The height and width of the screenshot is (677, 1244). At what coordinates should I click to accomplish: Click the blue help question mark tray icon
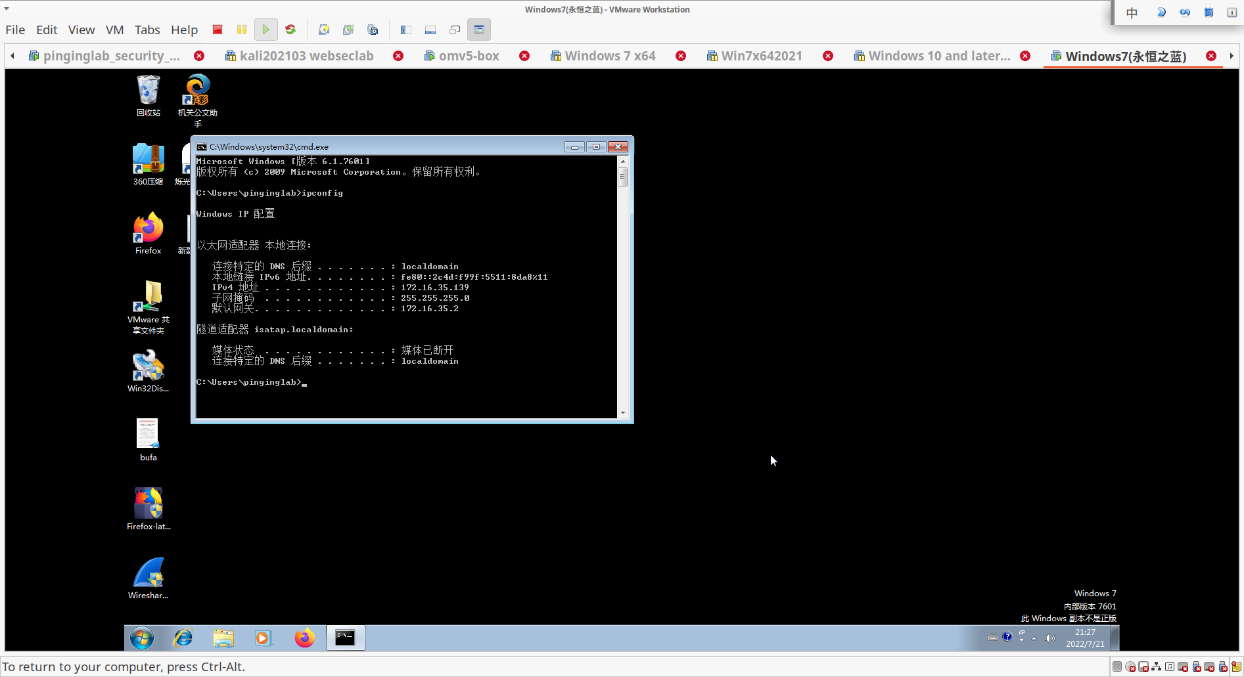tap(1007, 636)
